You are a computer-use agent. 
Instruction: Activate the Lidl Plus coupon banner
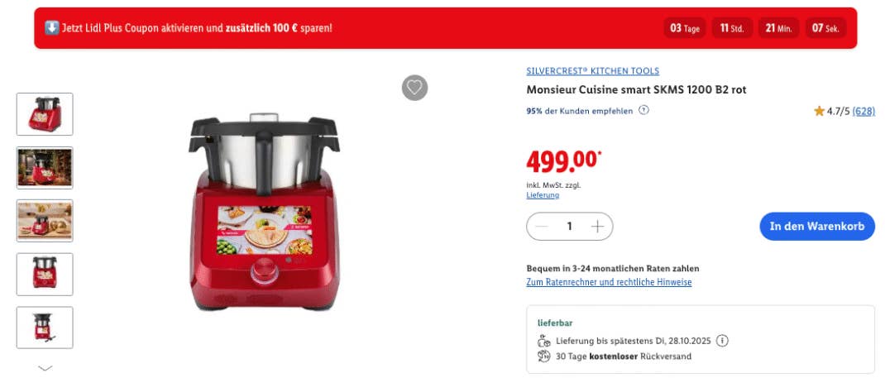445,27
